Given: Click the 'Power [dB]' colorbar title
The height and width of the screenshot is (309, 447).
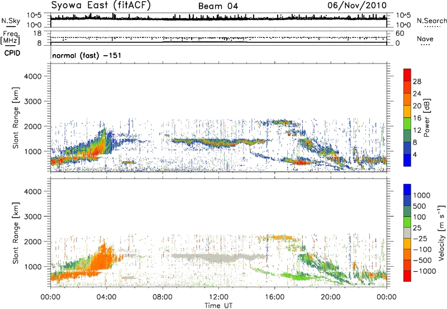Looking at the screenshot, I should (x=426, y=118).
